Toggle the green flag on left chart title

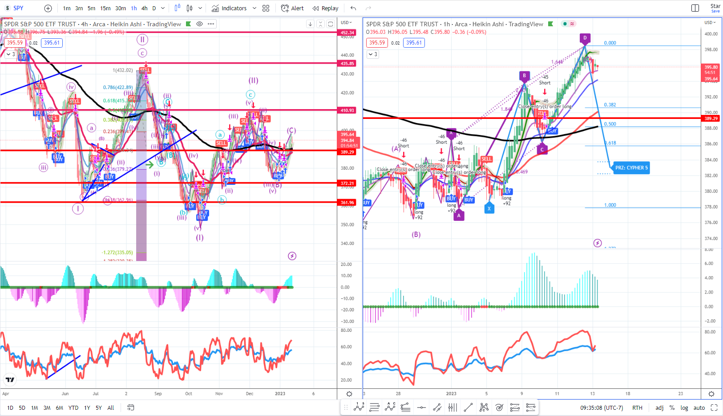click(189, 24)
